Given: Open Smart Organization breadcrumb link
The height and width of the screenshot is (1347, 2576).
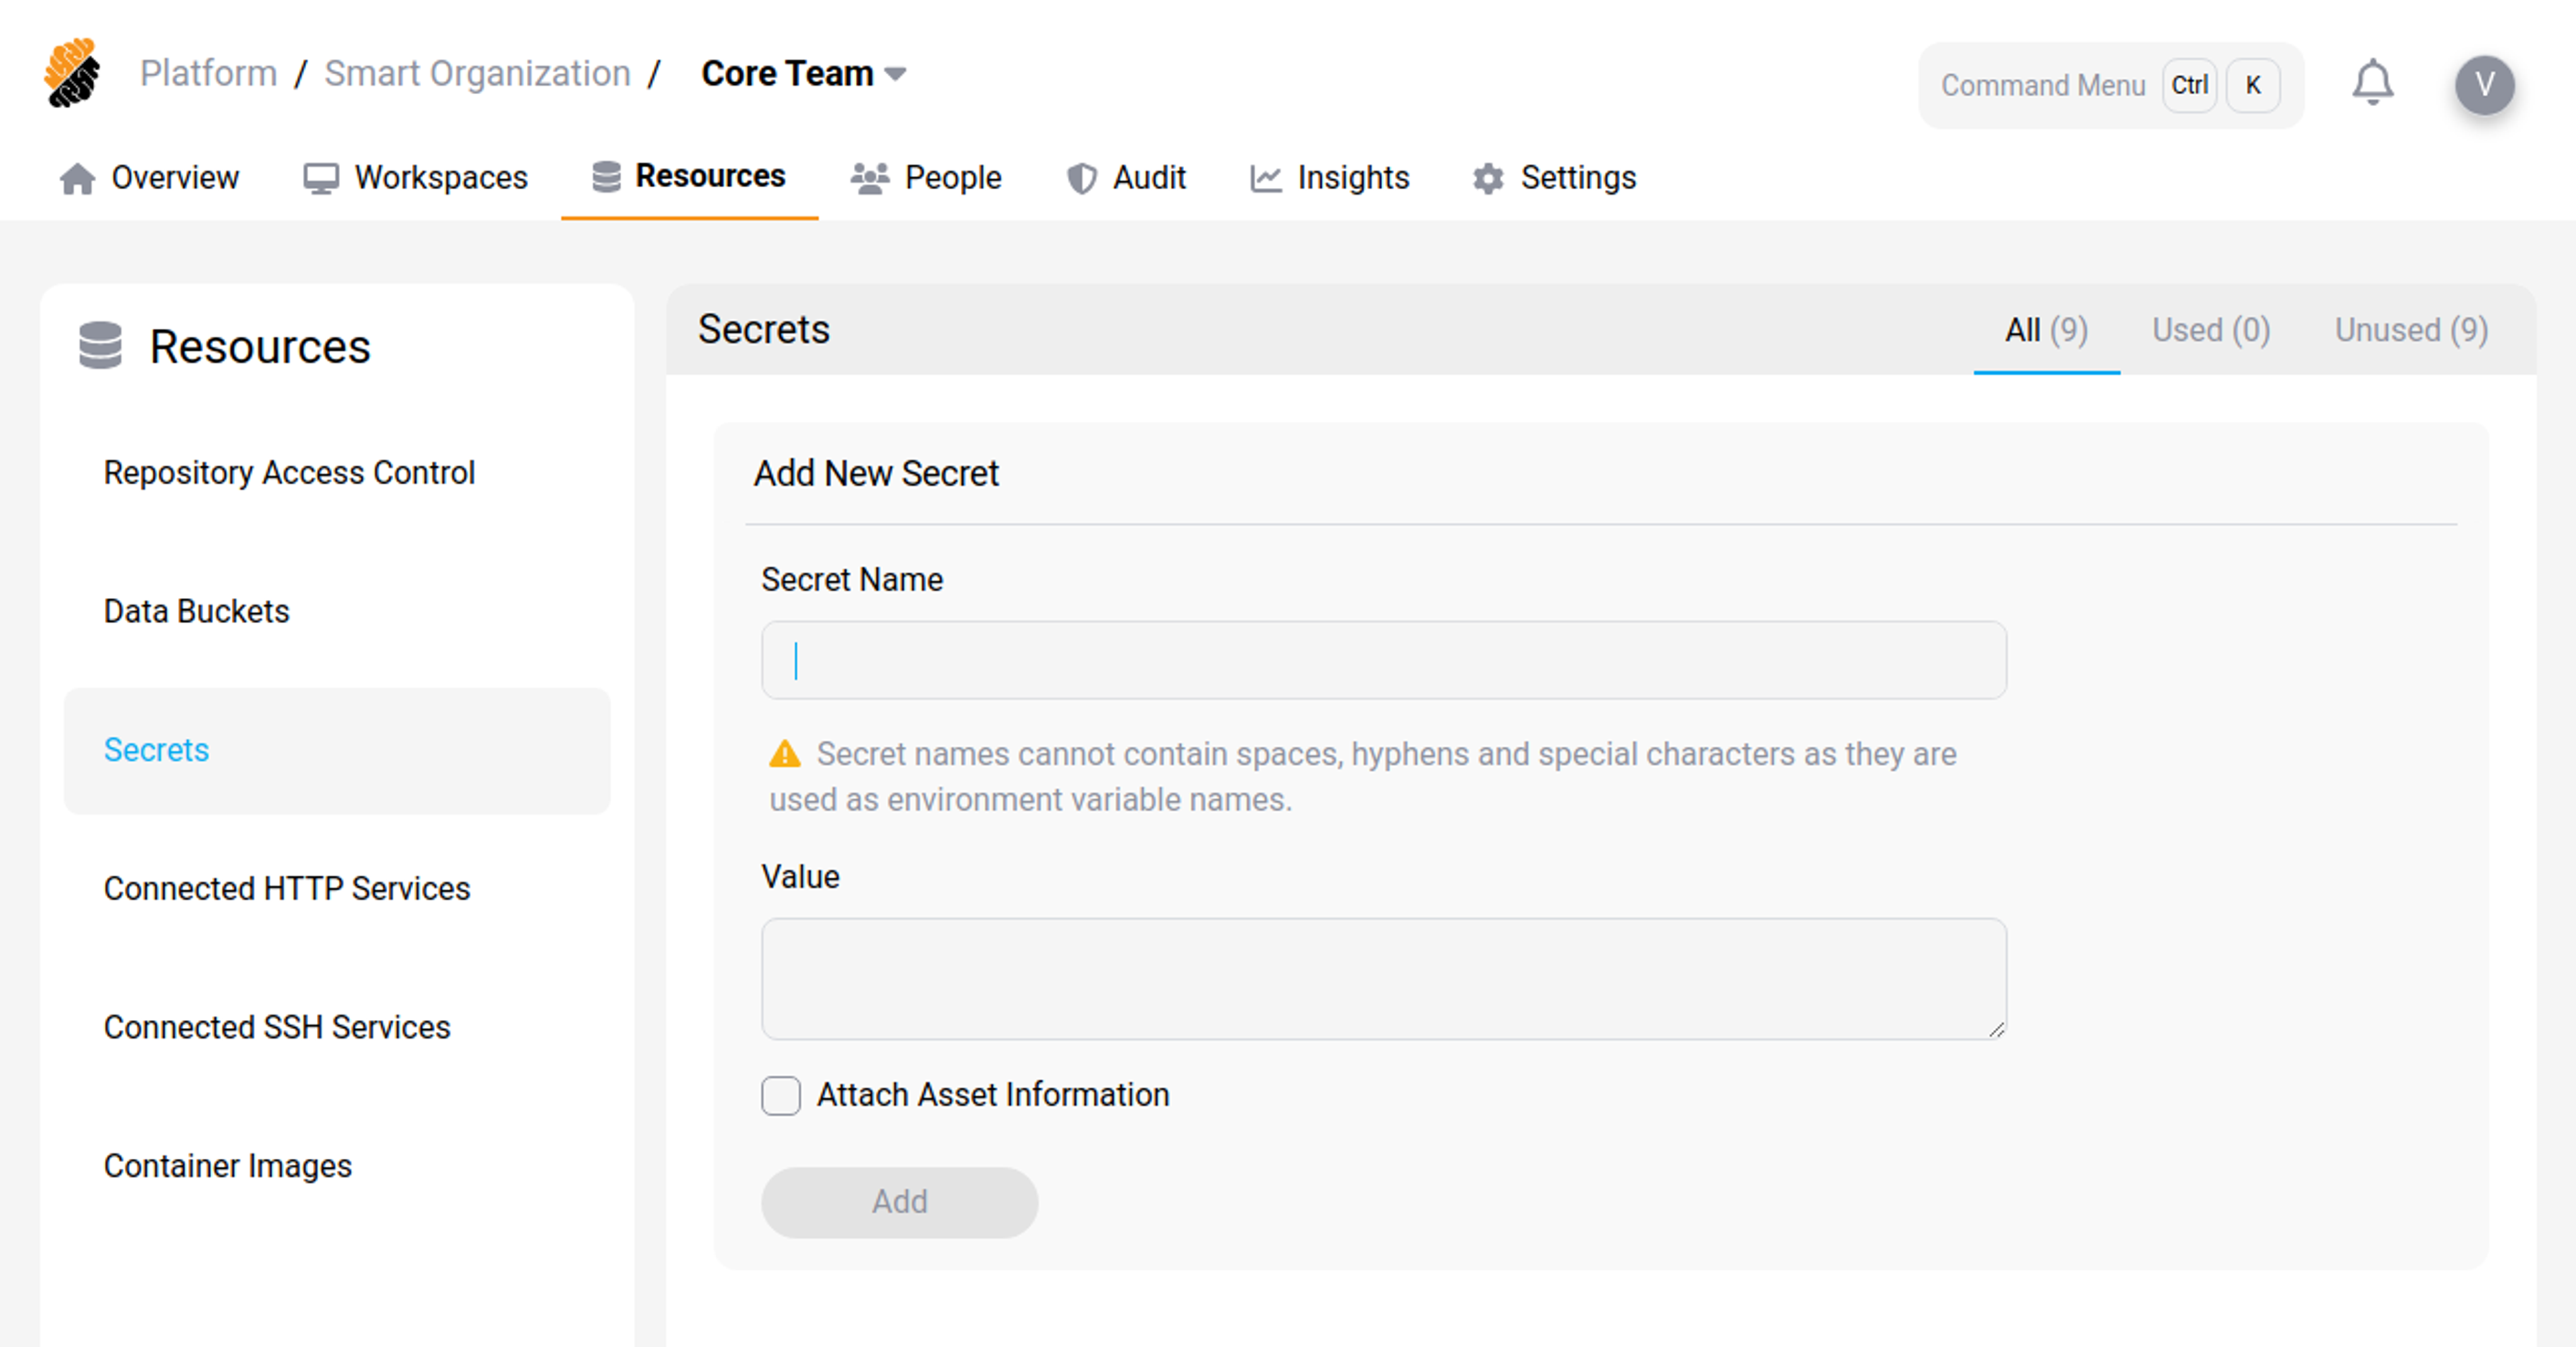Looking at the screenshot, I should tap(477, 74).
